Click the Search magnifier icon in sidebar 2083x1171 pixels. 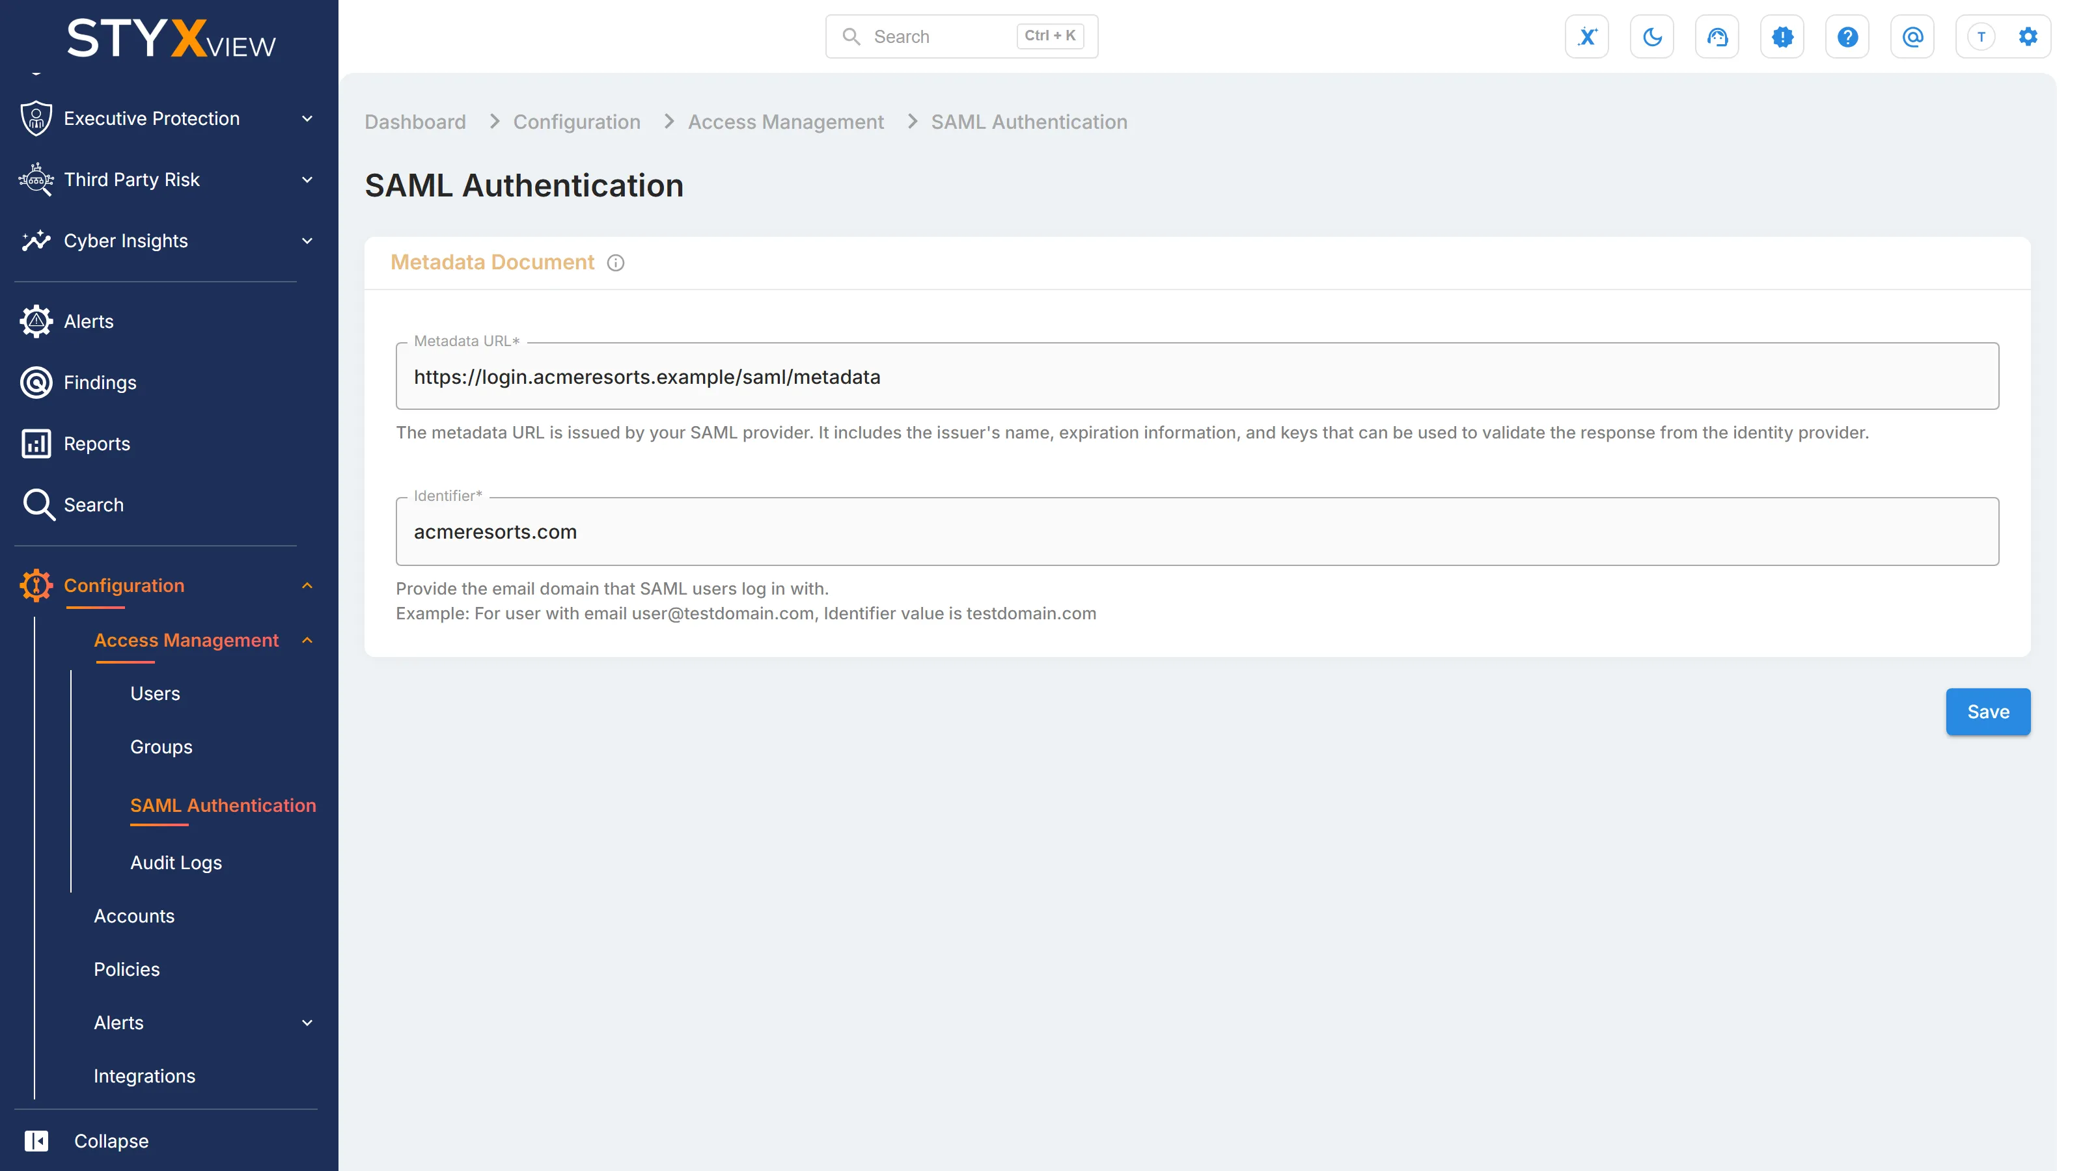38,505
